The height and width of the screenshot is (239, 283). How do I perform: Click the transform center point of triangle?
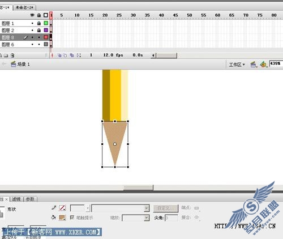click(115, 144)
